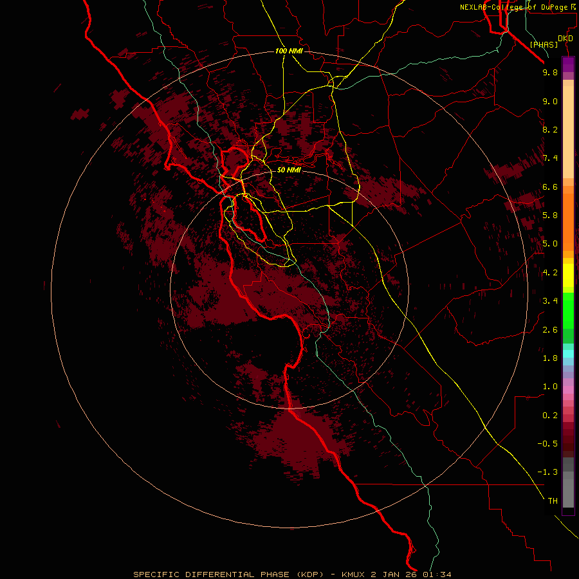Click the cyan band on the color scale
579x579 pixels.
[x=568, y=354]
